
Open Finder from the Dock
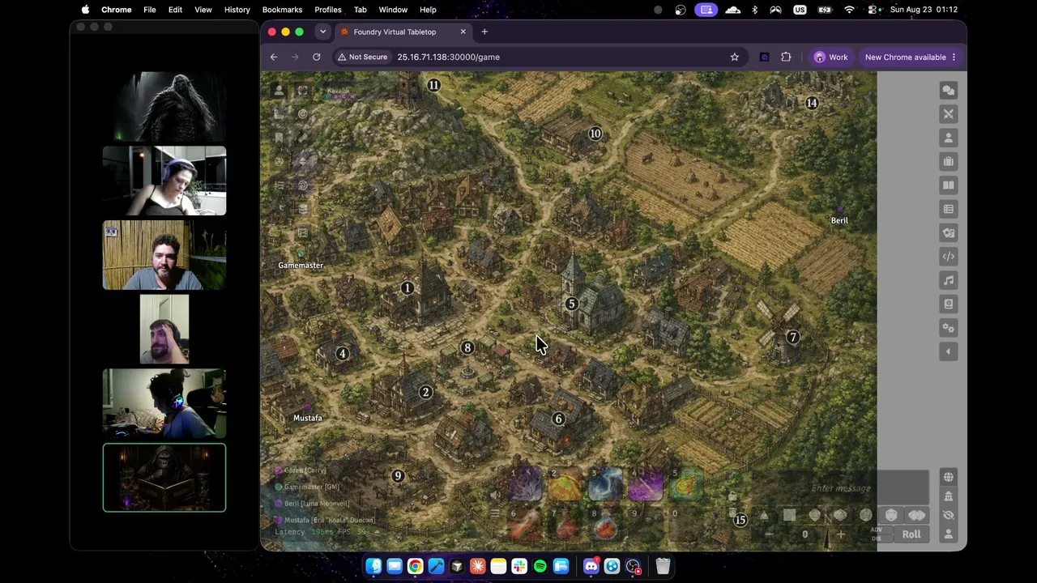[x=373, y=566]
